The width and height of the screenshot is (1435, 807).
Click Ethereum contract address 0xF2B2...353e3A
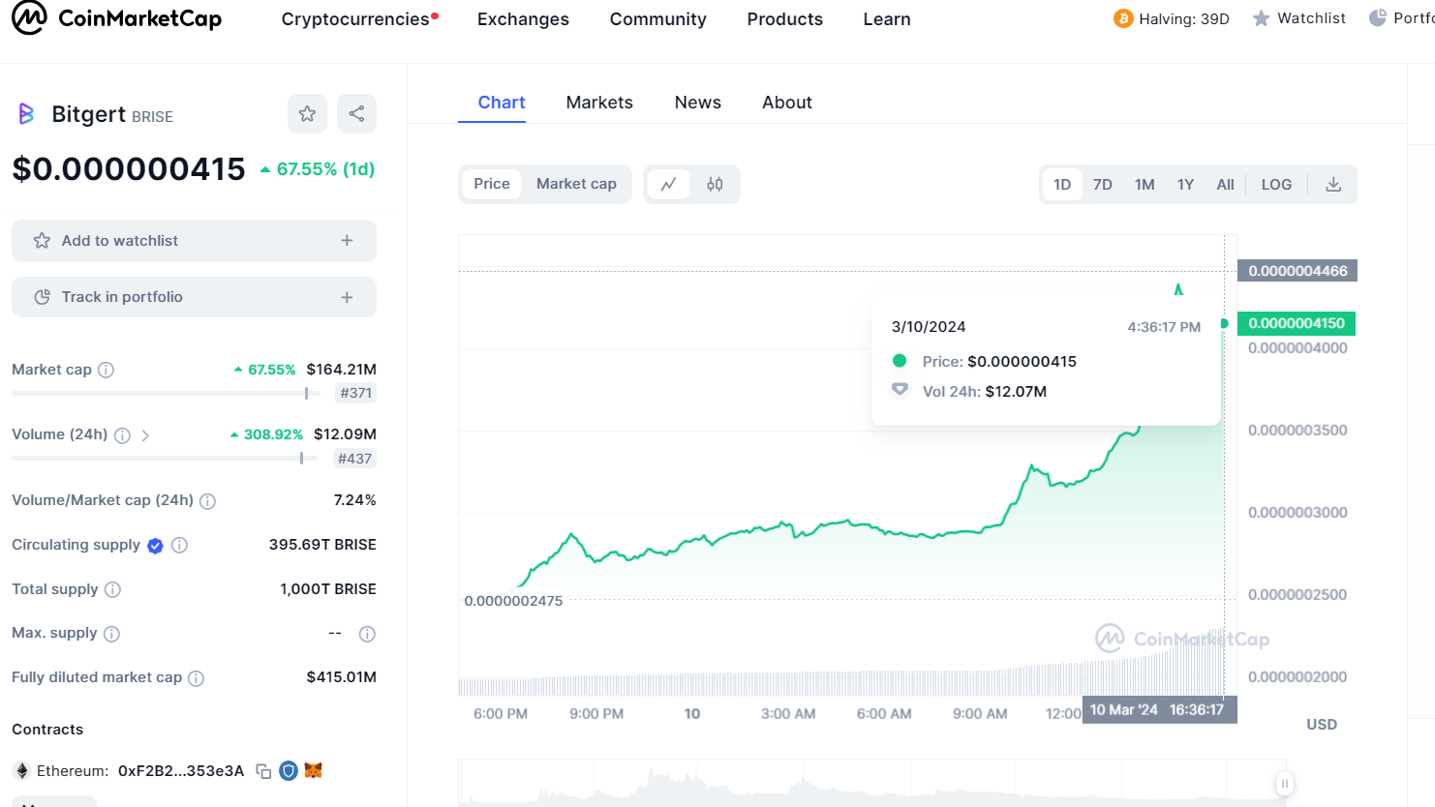tap(181, 771)
